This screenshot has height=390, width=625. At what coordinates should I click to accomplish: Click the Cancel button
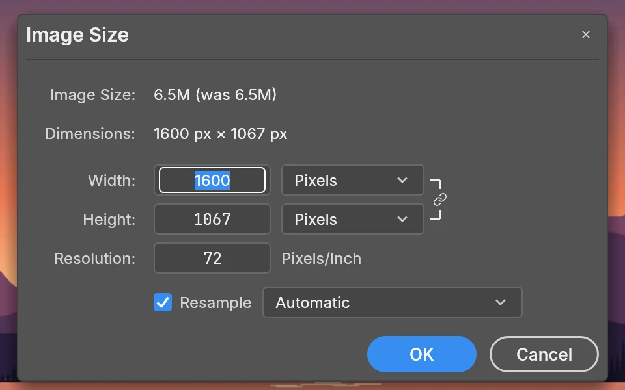tap(544, 354)
